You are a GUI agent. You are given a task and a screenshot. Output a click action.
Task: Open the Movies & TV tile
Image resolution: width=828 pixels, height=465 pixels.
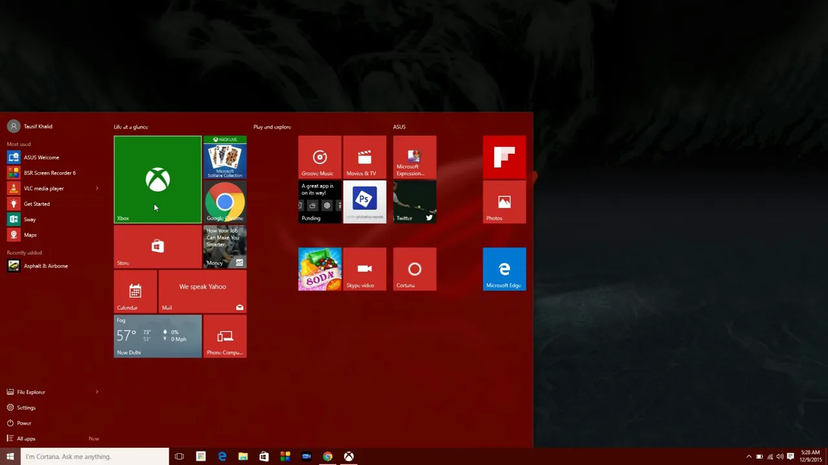pos(365,157)
